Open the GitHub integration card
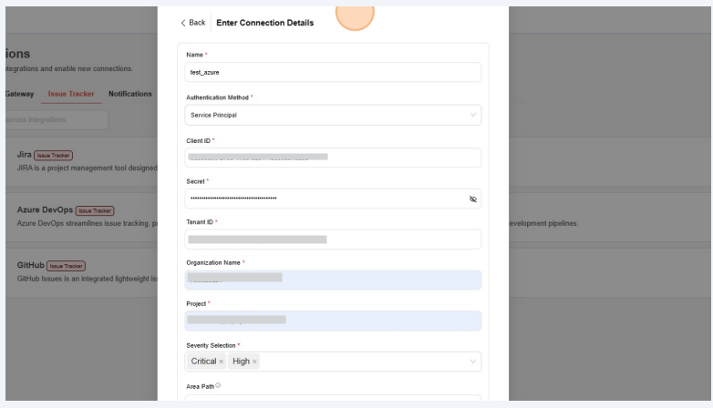This screenshot has width=713, height=408. pyautogui.click(x=82, y=271)
